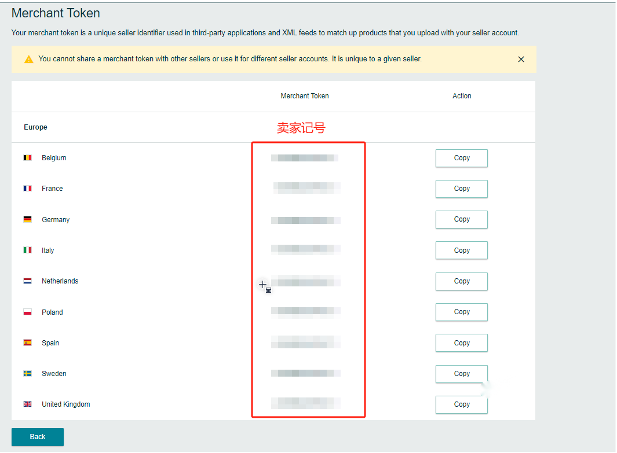Click the blurred Sweden token value

tap(306, 373)
